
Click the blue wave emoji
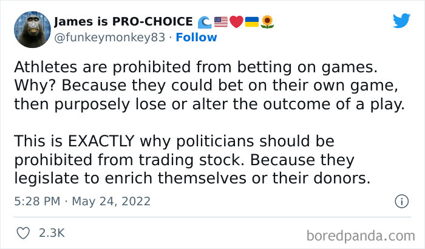(206, 22)
